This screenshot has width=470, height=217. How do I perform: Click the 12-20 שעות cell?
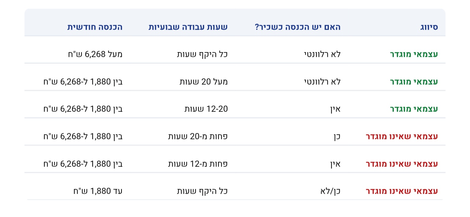click(206, 109)
